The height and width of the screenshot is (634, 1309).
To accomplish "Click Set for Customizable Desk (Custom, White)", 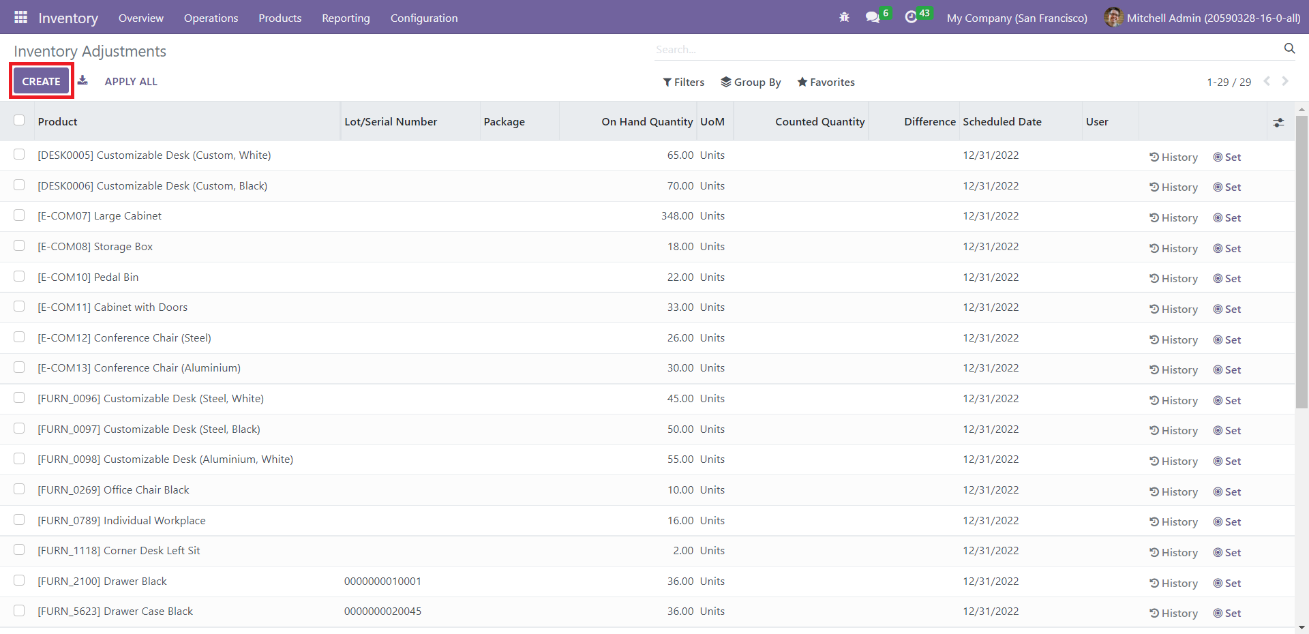I will [x=1227, y=157].
